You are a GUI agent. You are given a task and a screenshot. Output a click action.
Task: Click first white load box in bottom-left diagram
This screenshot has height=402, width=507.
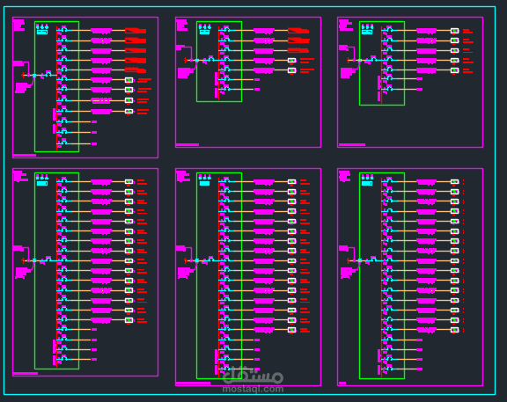point(129,182)
